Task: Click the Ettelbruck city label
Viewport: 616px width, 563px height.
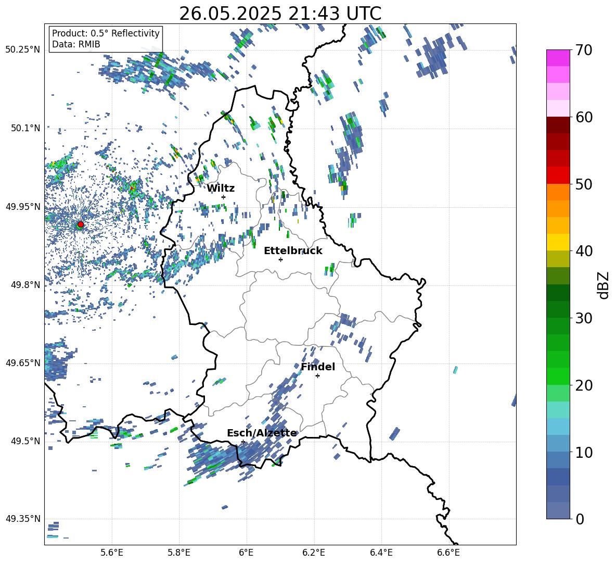Action: coord(293,251)
